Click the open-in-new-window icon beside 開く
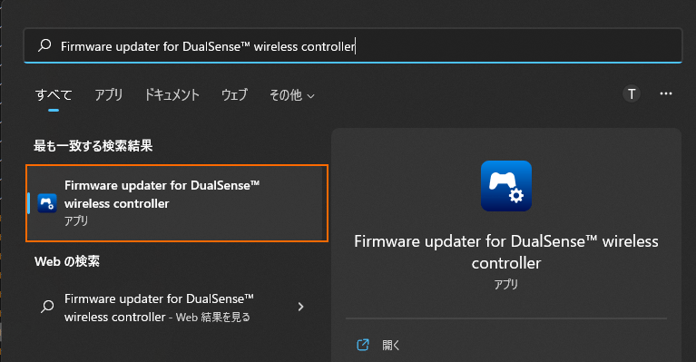Viewport: 696px width, 362px height. (x=363, y=345)
